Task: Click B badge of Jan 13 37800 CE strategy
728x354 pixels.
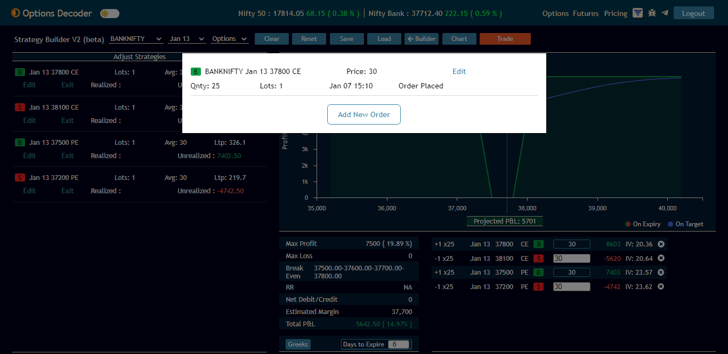Action: click(20, 72)
